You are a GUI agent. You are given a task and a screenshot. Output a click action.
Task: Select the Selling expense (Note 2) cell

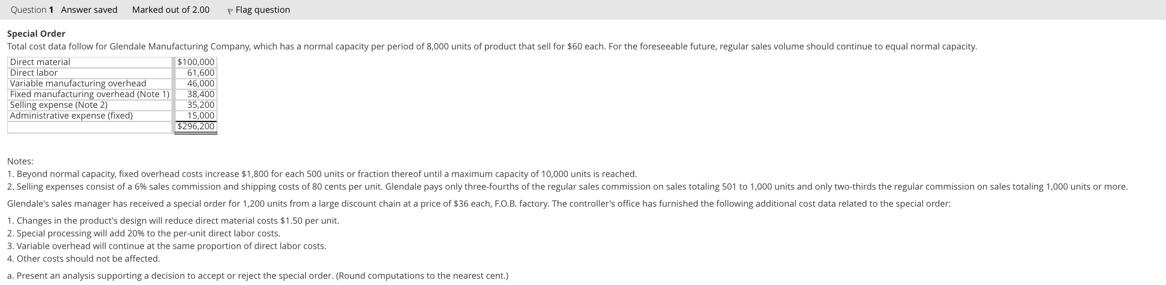(x=59, y=105)
